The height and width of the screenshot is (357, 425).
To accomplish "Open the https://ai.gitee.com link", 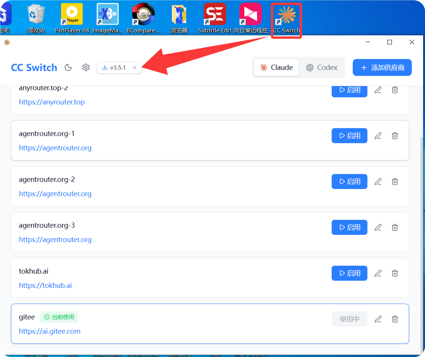I will click(x=50, y=331).
